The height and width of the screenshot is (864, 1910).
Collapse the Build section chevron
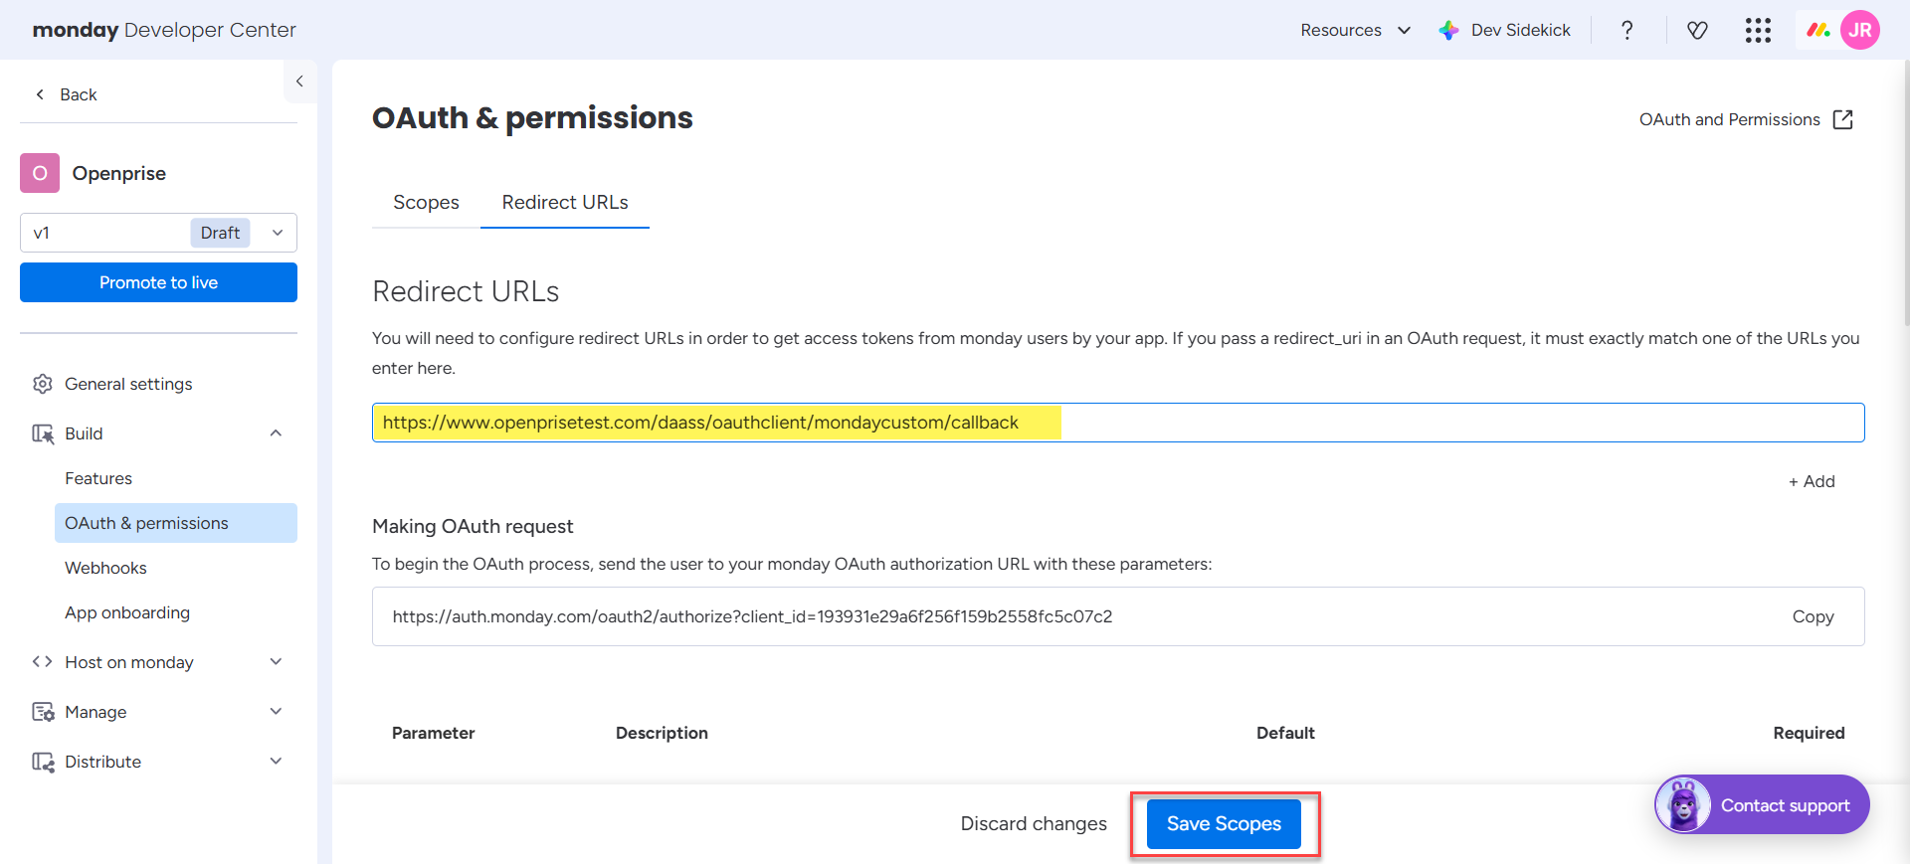[x=276, y=433]
